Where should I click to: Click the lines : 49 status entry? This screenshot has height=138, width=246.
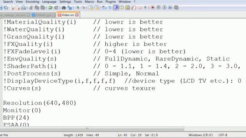click(x=93, y=135)
